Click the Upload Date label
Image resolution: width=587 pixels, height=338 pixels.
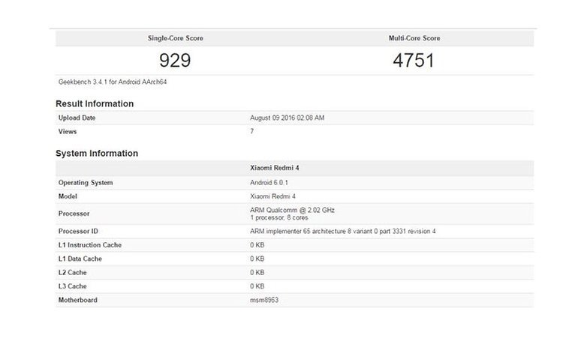pyautogui.click(x=77, y=118)
